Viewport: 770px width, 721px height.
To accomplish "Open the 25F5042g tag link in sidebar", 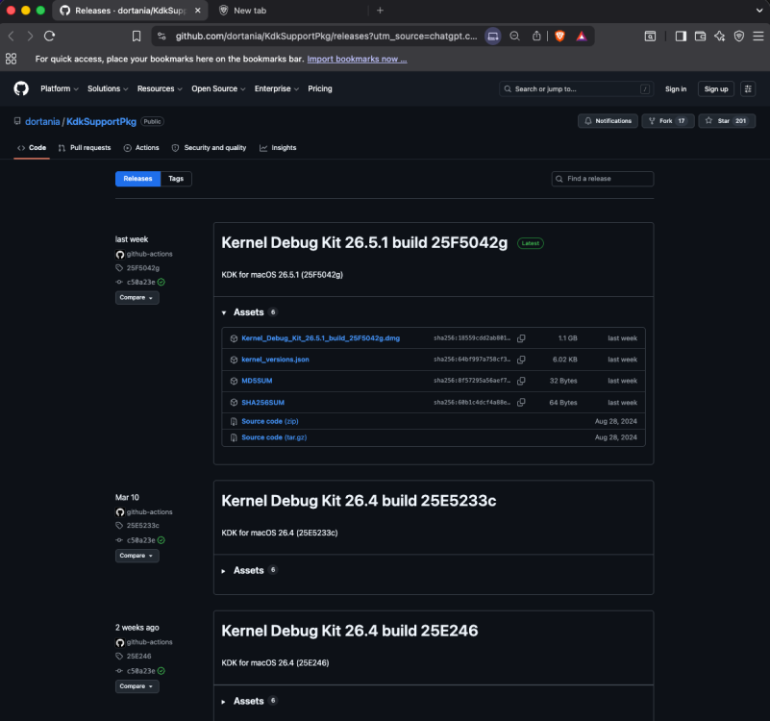I will tap(143, 267).
